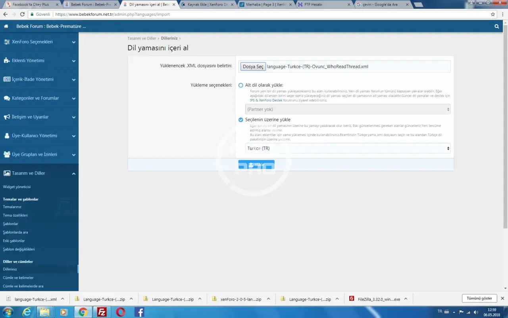The height and width of the screenshot is (318, 508).
Task: Click 'Tümünü göster' in downloads bar
Action: pyautogui.click(x=479, y=298)
